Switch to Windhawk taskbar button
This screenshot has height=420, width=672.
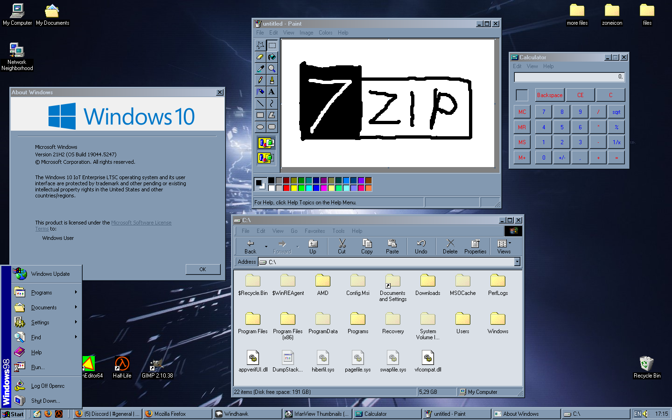[x=247, y=414]
